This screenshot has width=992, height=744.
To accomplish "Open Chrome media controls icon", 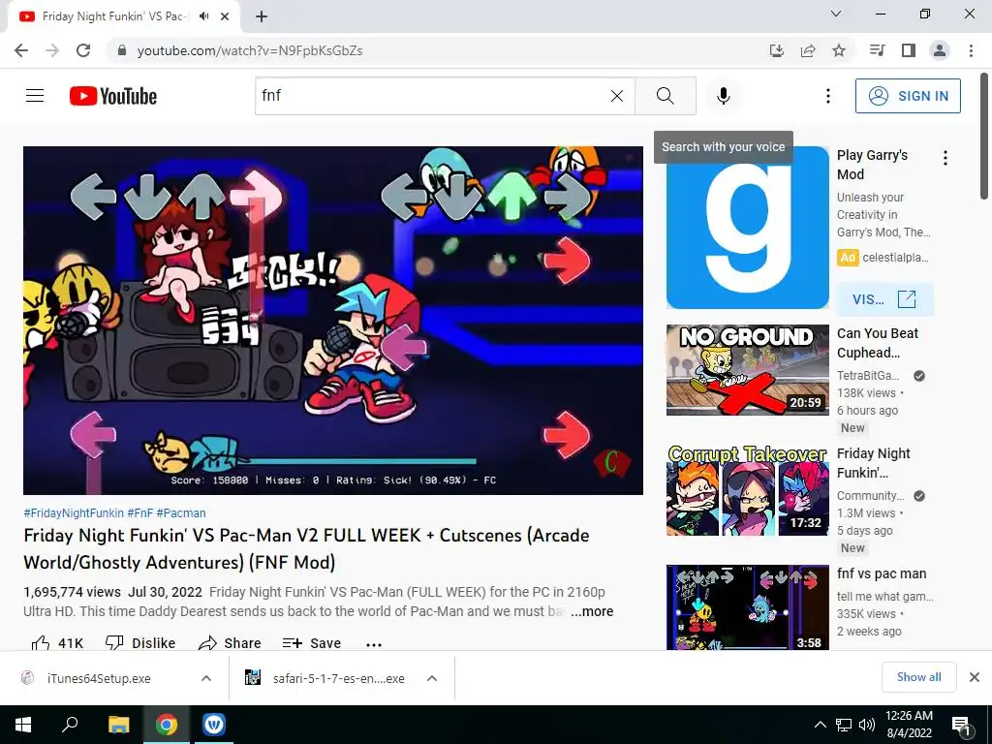I will pyautogui.click(x=877, y=50).
